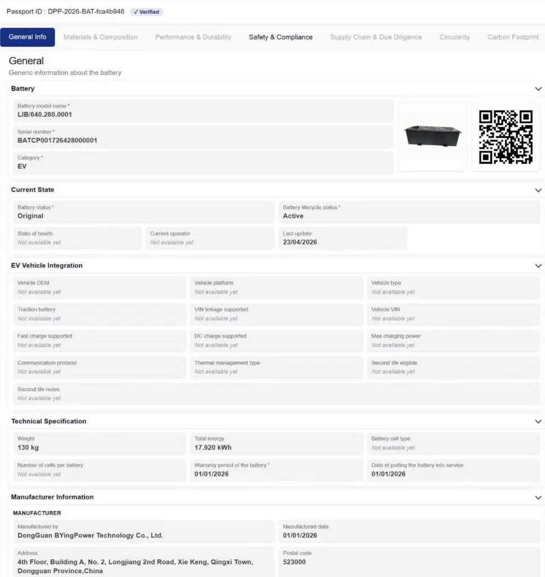Collapse the Manufacturer Information section chevron

click(x=538, y=497)
